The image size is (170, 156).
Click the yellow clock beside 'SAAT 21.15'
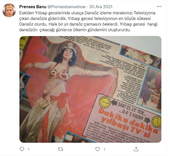tap(104, 102)
